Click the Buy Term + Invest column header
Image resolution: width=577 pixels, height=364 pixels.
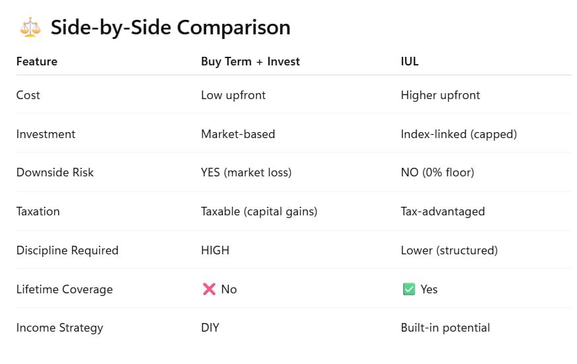point(250,61)
